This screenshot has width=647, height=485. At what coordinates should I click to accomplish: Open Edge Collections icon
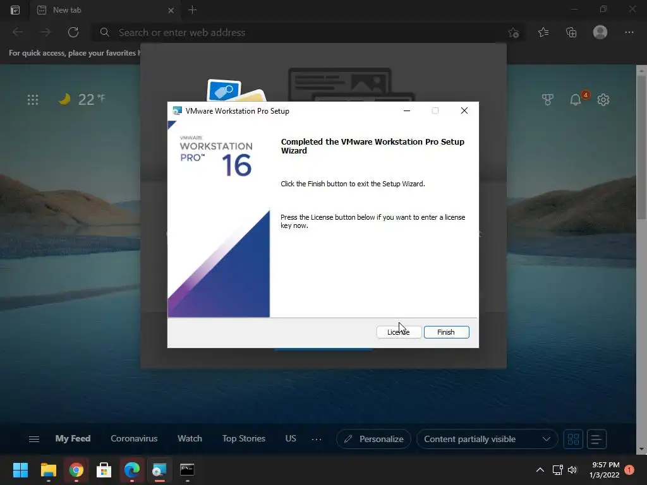click(x=571, y=32)
